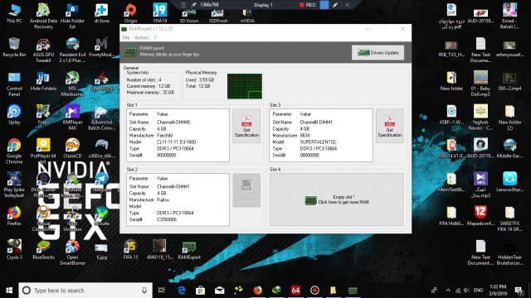
Task: Open Microsoft Edge from the taskbar
Action: pos(182,291)
